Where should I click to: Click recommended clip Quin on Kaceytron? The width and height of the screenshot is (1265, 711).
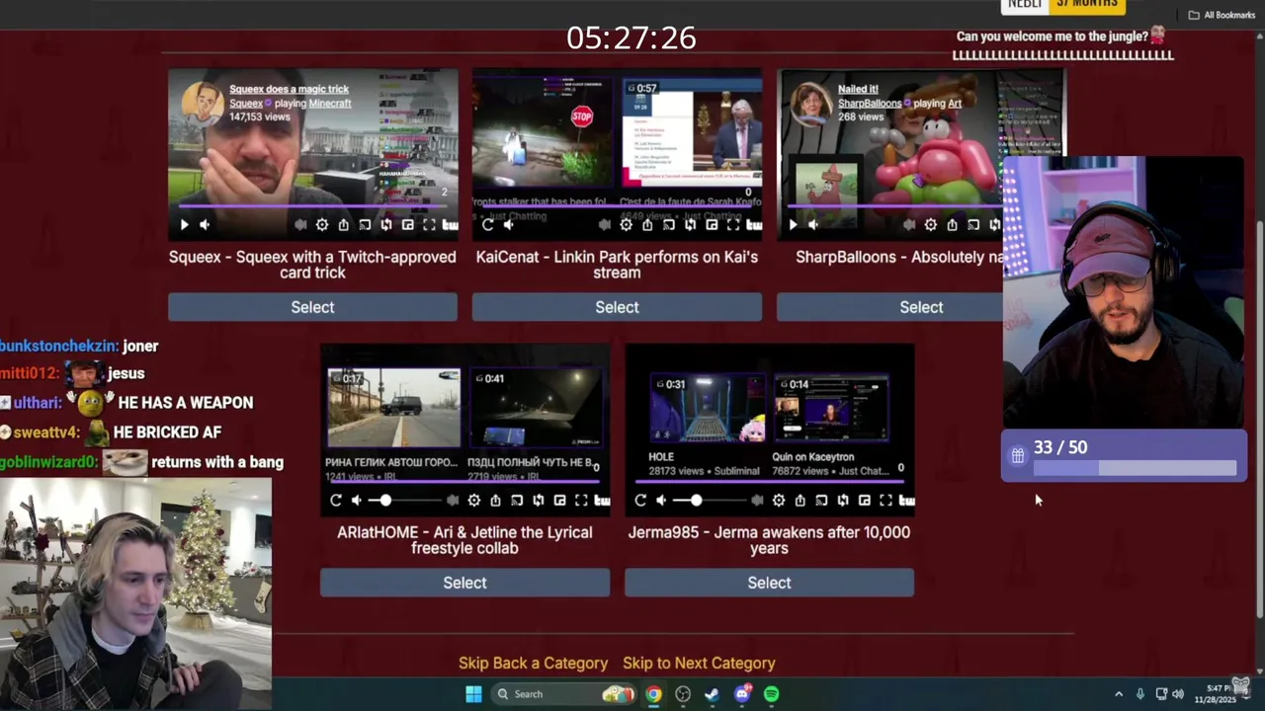tap(831, 407)
